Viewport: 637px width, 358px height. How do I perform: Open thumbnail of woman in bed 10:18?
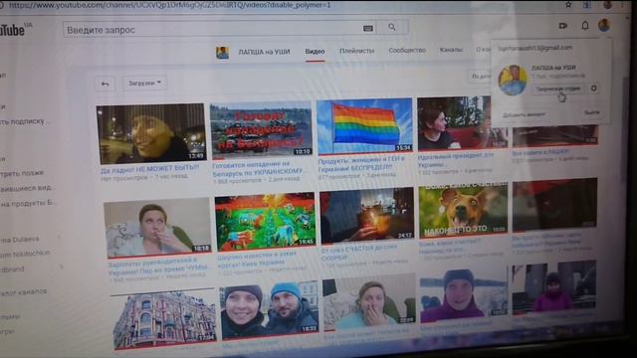[x=157, y=228]
